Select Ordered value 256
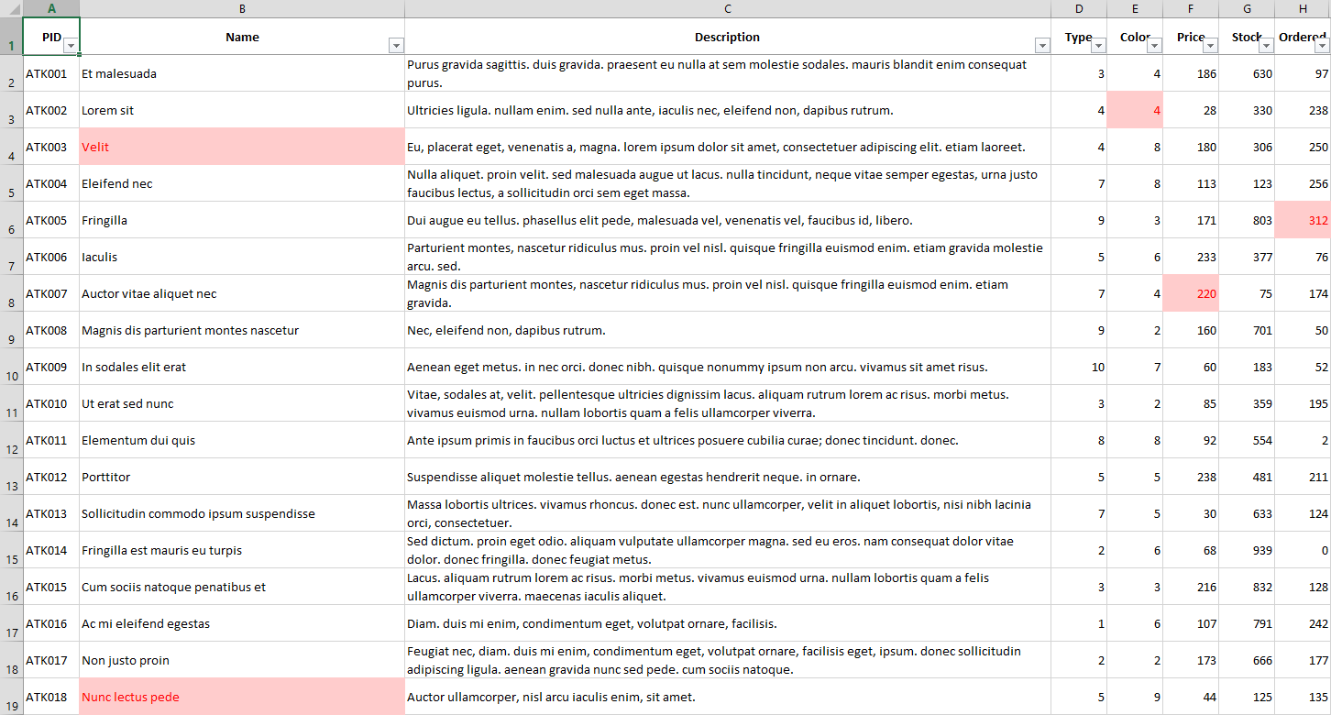1331x715 pixels. coord(1303,183)
